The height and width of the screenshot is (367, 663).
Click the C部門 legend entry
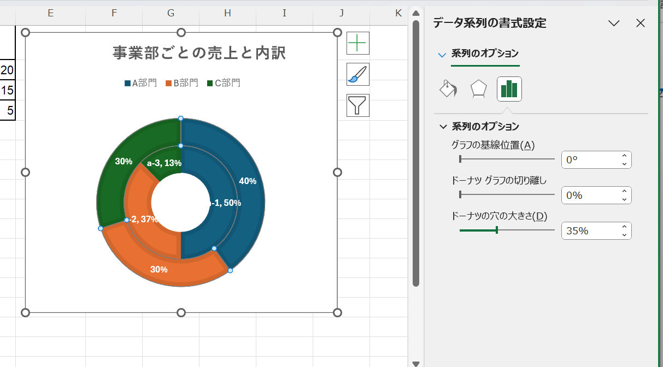pos(224,83)
